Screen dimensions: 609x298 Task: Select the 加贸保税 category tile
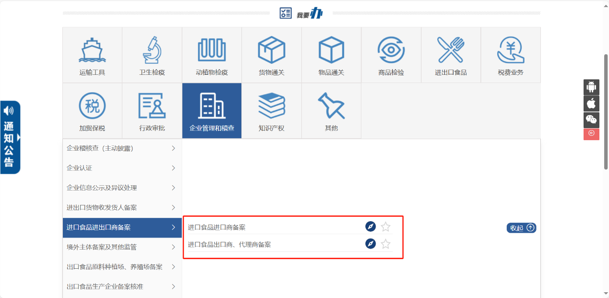click(92, 111)
